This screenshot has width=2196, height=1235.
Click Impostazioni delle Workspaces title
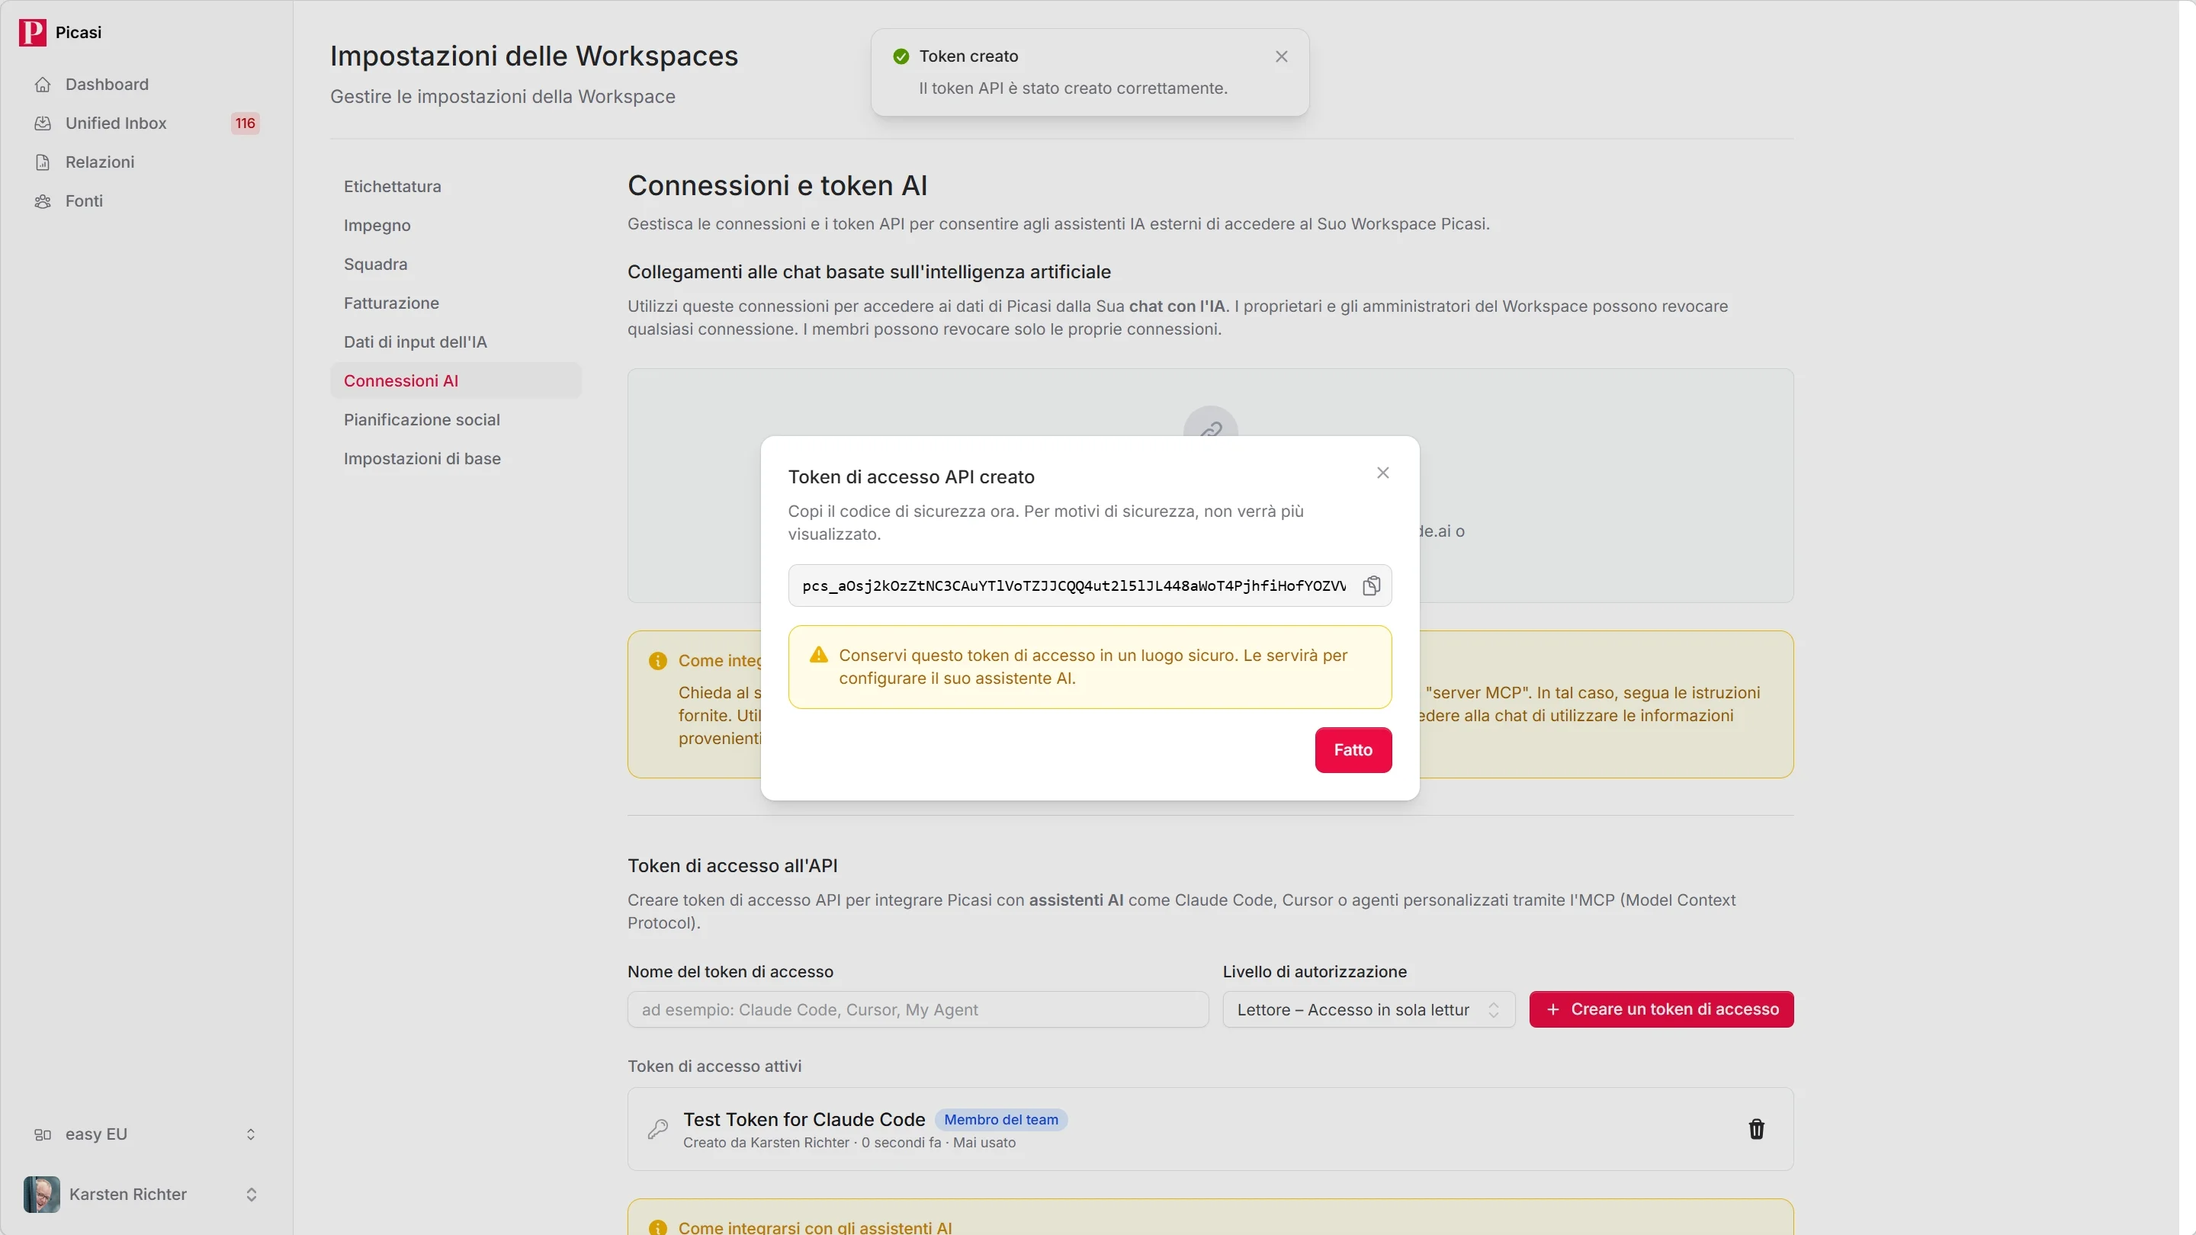(534, 56)
